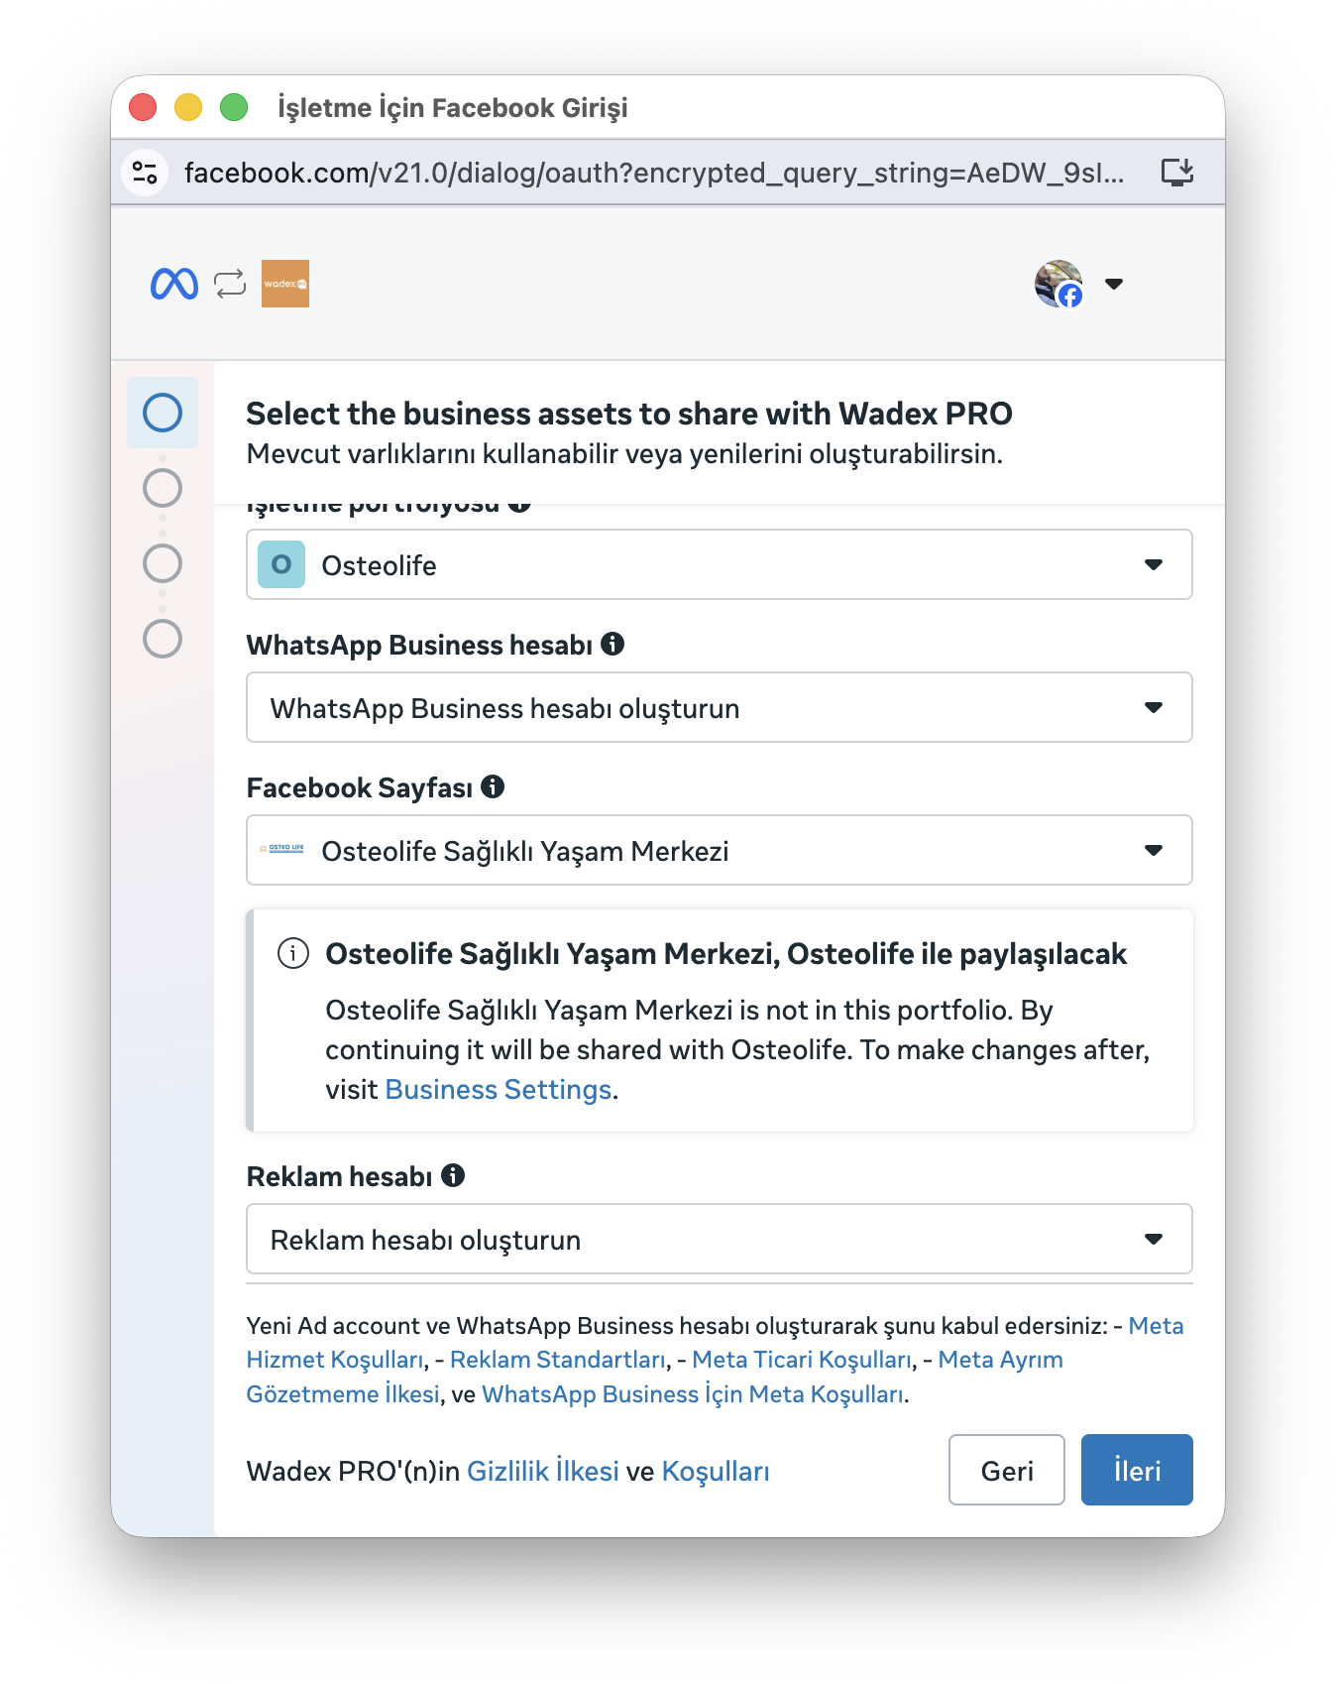Screen dimensions: 1336x1684
Task: Click the Facebook Sayfası info icon
Action: click(493, 787)
